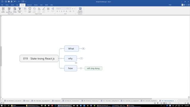The height and width of the screenshot is (107, 190).
Task: Open the Template Organizer
Action: coord(80,10)
